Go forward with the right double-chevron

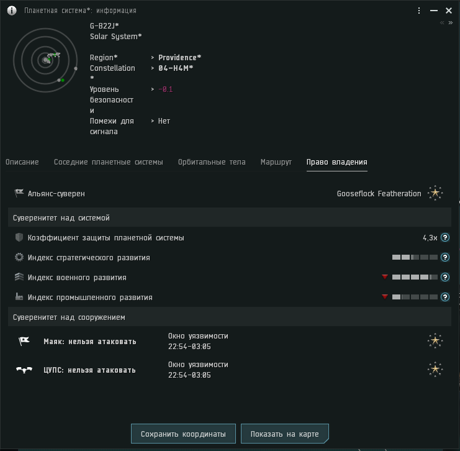pyautogui.click(x=450, y=22)
